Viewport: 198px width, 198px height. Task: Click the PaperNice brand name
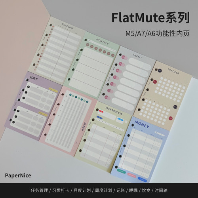(18, 175)
